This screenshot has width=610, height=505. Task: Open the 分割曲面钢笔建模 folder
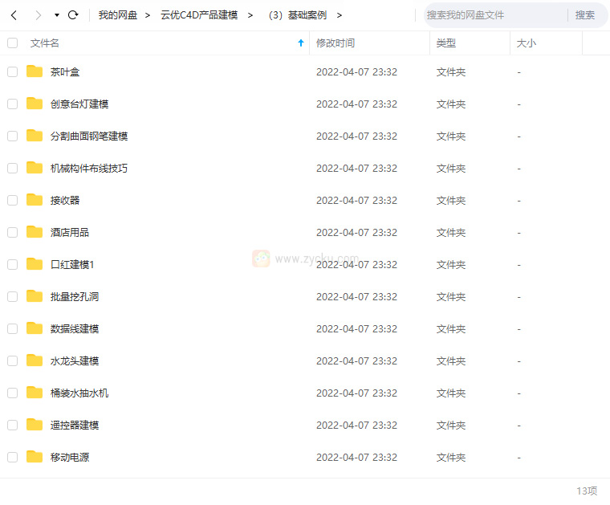coord(89,136)
